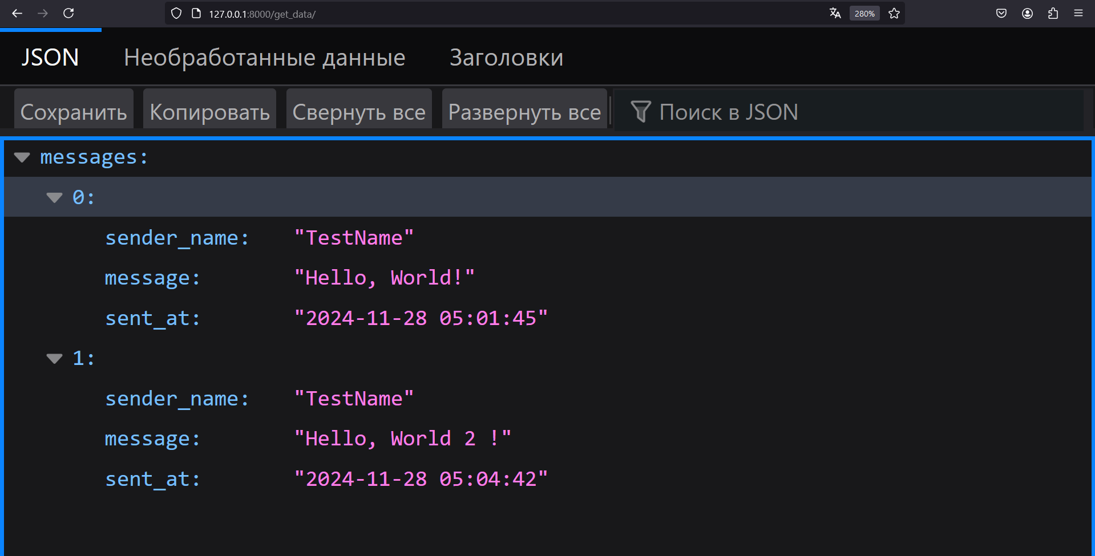Screen dimensions: 1095x556
Task: Click the shield tracking protection icon
Action: 176,13
